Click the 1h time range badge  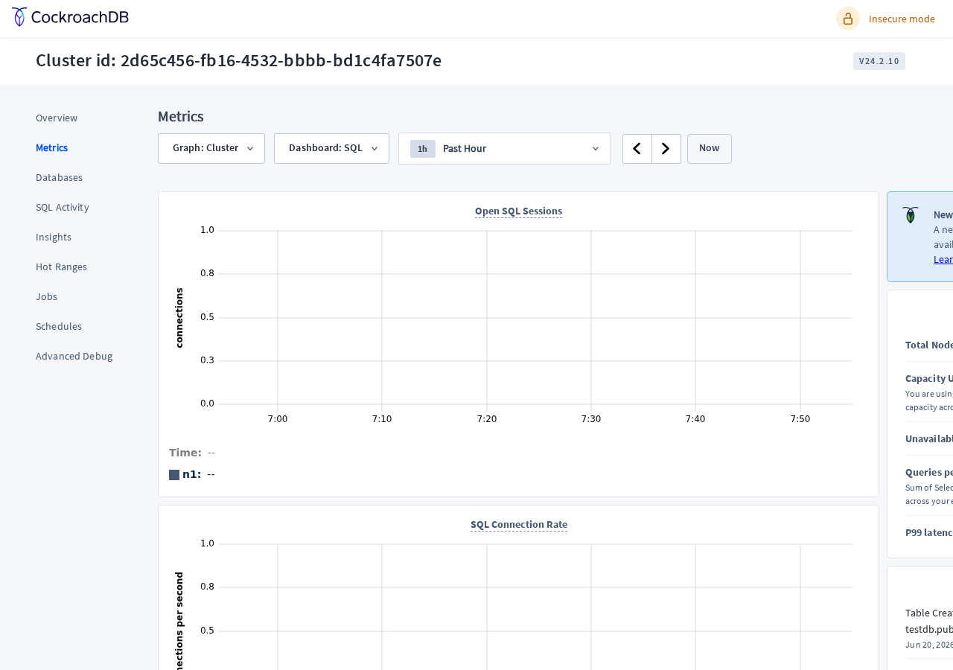coord(422,149)
